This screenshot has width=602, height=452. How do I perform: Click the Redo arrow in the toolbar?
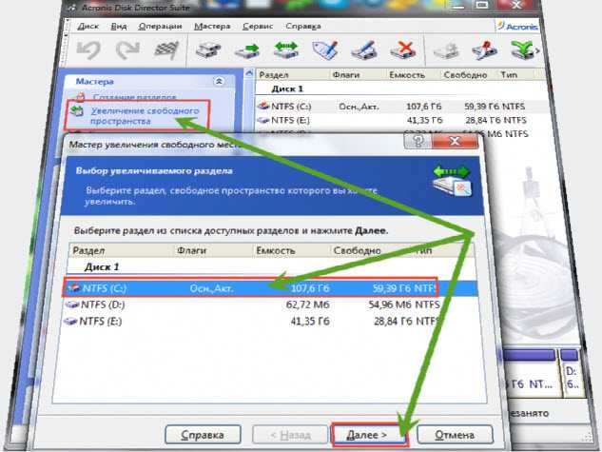pyautogui.click(x=127, y=49)
